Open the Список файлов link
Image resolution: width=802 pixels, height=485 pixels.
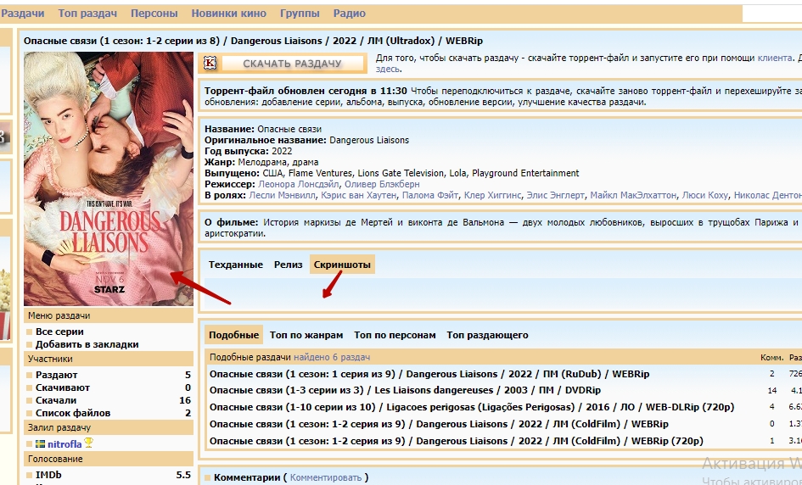(68, 413)
